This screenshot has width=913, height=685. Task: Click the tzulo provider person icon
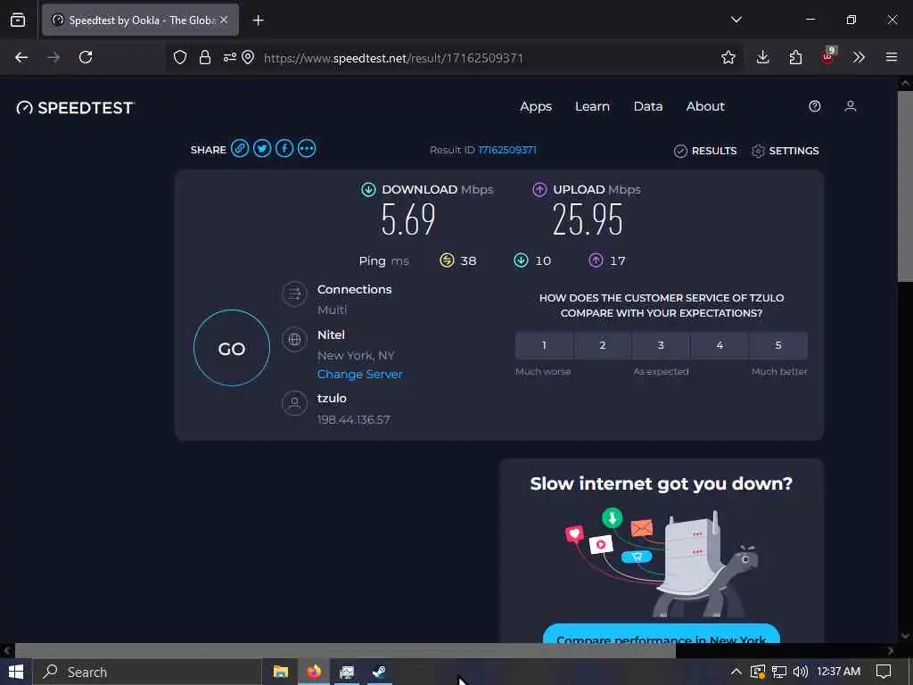coord(294,402)
